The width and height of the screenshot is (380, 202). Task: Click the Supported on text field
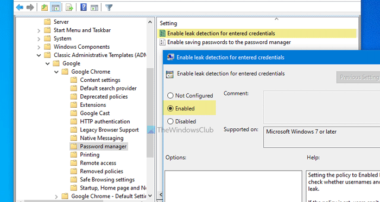point(321,137)
